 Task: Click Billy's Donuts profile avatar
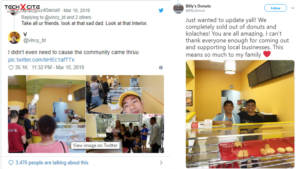click(x=178, y=8)
